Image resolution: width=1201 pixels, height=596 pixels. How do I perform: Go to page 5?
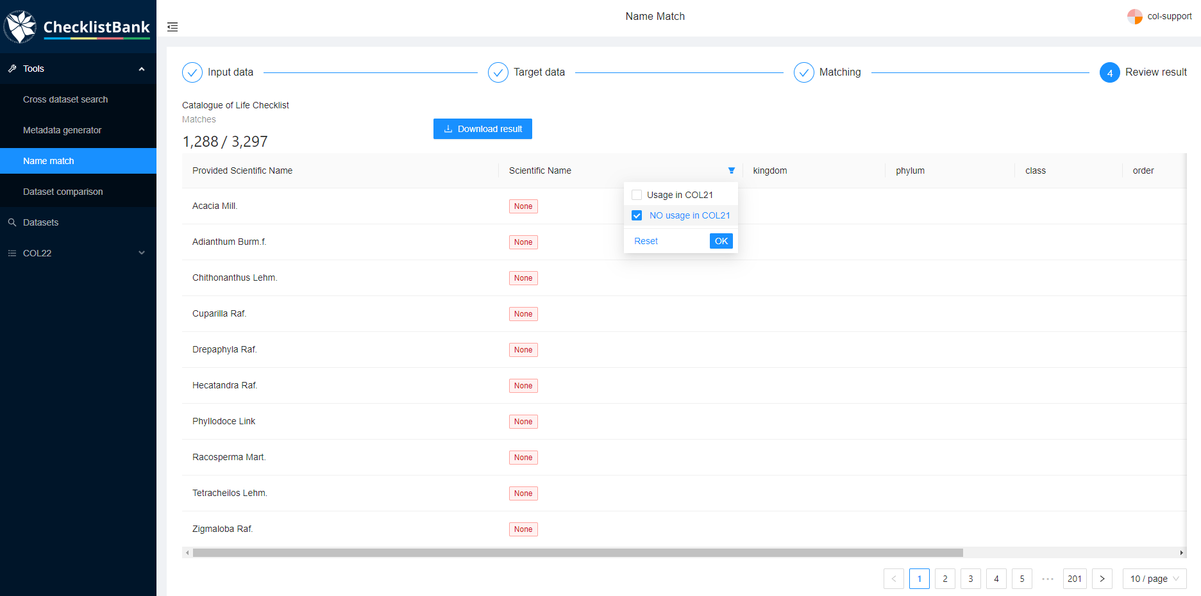click(x=1022, y=579)
